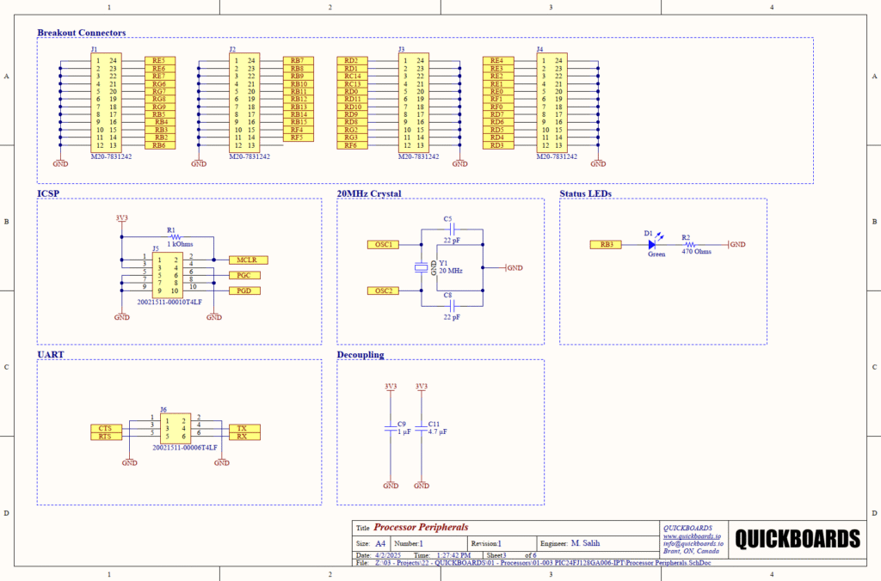Select capacitor C9 1 µF symbol
This screenshot has width=881, height=581.
pos(391,428)
